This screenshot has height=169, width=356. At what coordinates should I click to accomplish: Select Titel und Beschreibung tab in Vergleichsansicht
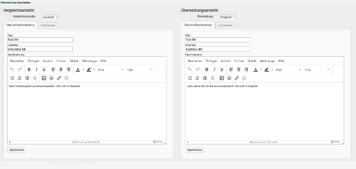(20, 25)
